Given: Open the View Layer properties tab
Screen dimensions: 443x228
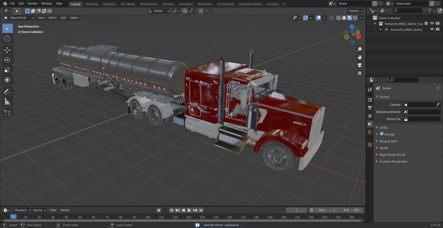Looking at the screenshot, I should pos(370,116).
